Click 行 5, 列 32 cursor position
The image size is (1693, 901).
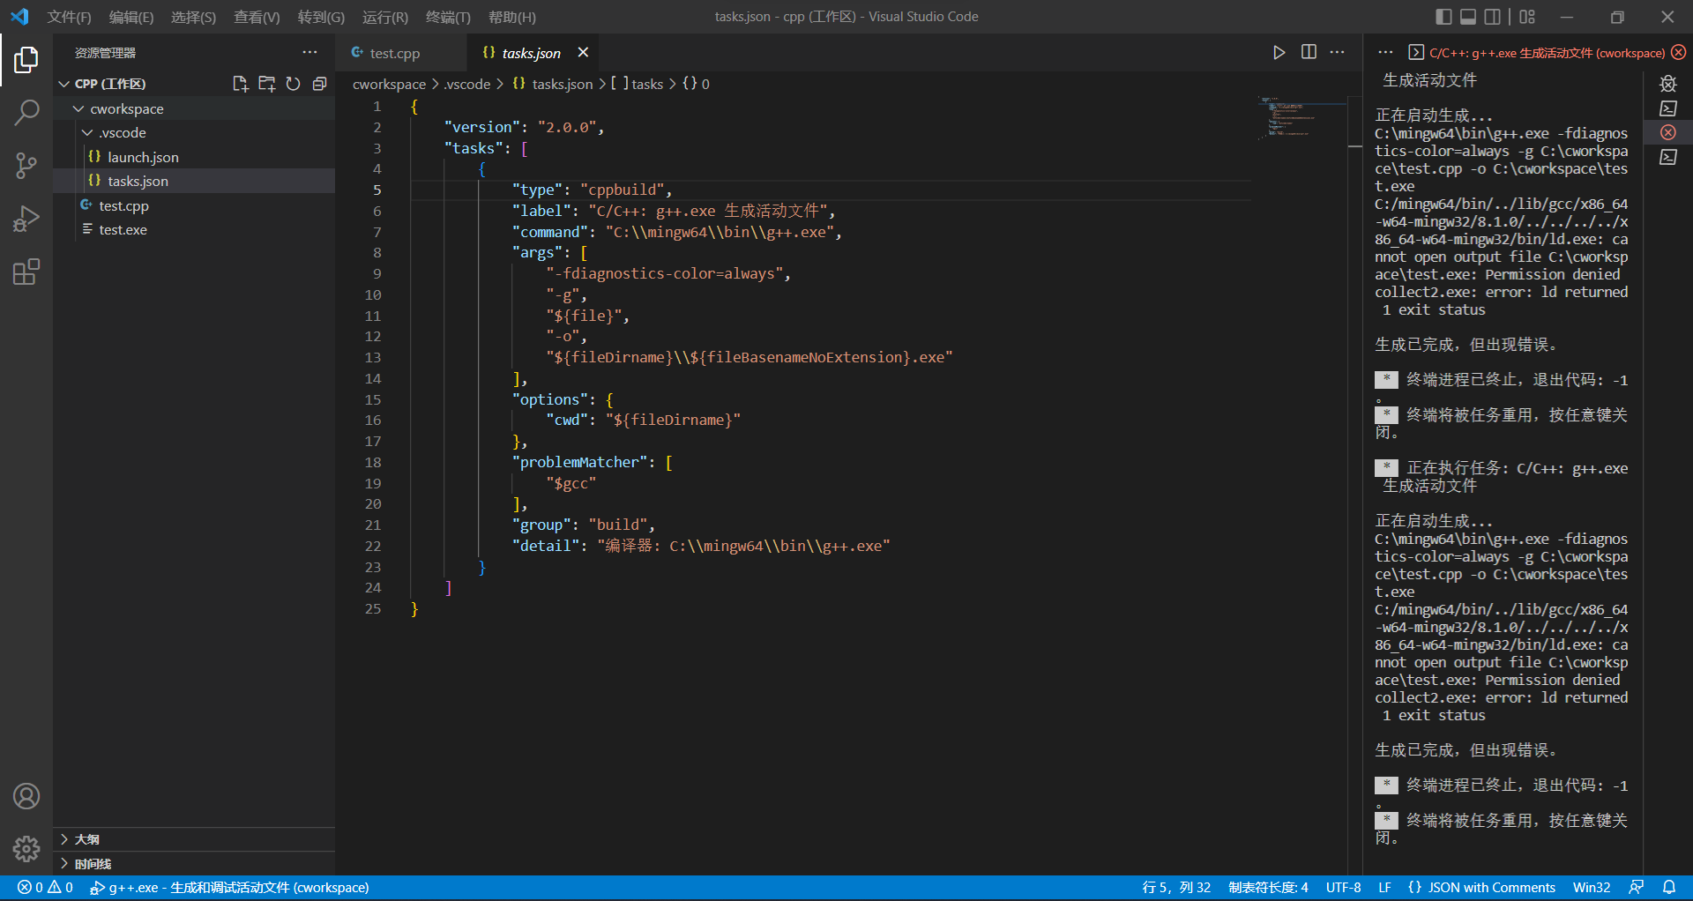click(x=1176, y=888)
